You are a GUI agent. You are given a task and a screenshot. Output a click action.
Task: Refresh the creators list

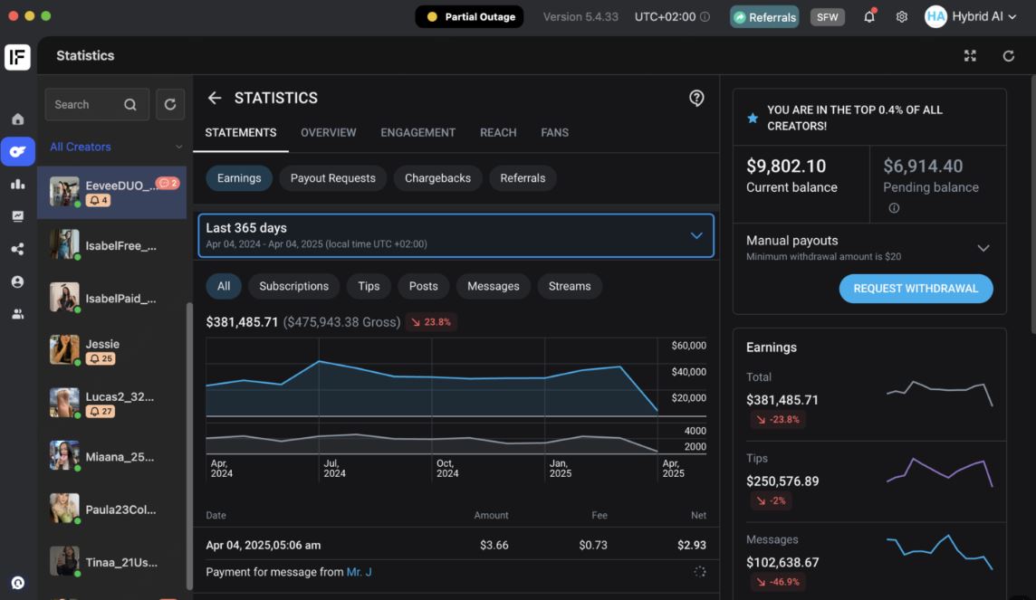click(169, 105)
